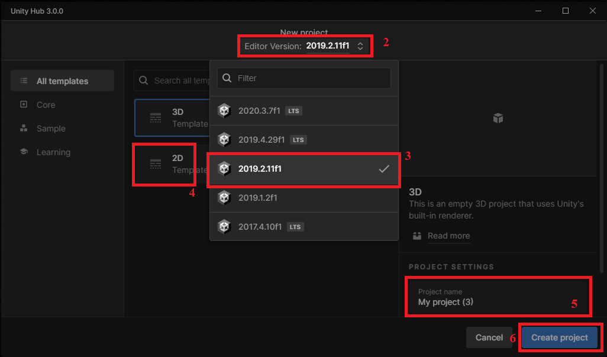Click Unity logo icon beside 2019.2.11f1
The height and width of the screenshot is (357, 607).
tap(224, 169)
